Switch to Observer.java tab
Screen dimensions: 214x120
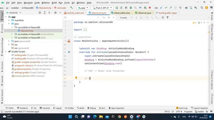144,13
